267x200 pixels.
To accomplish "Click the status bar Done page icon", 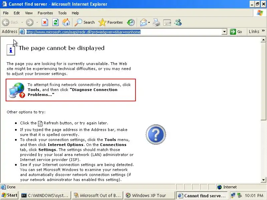I will [3, 187].
